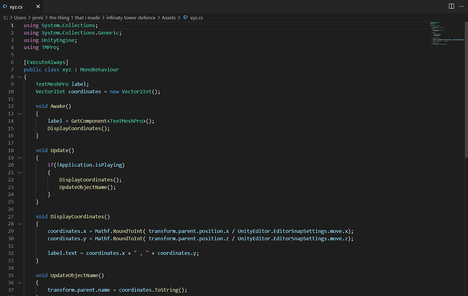Click the [ExecuteAlways] attribute text
The height and width of the screenshot is (296, 468).
pos(46,62)
